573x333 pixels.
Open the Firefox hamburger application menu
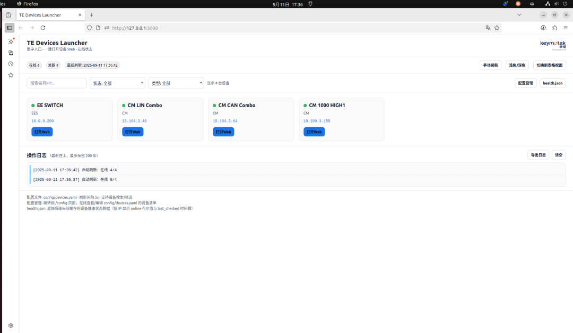tap(566, 28)
